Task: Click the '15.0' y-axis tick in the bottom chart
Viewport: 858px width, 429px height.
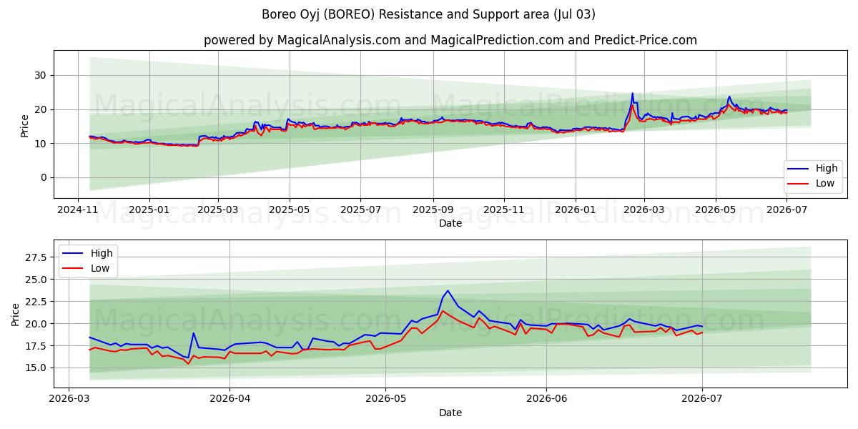Action: tap(36, 368)
